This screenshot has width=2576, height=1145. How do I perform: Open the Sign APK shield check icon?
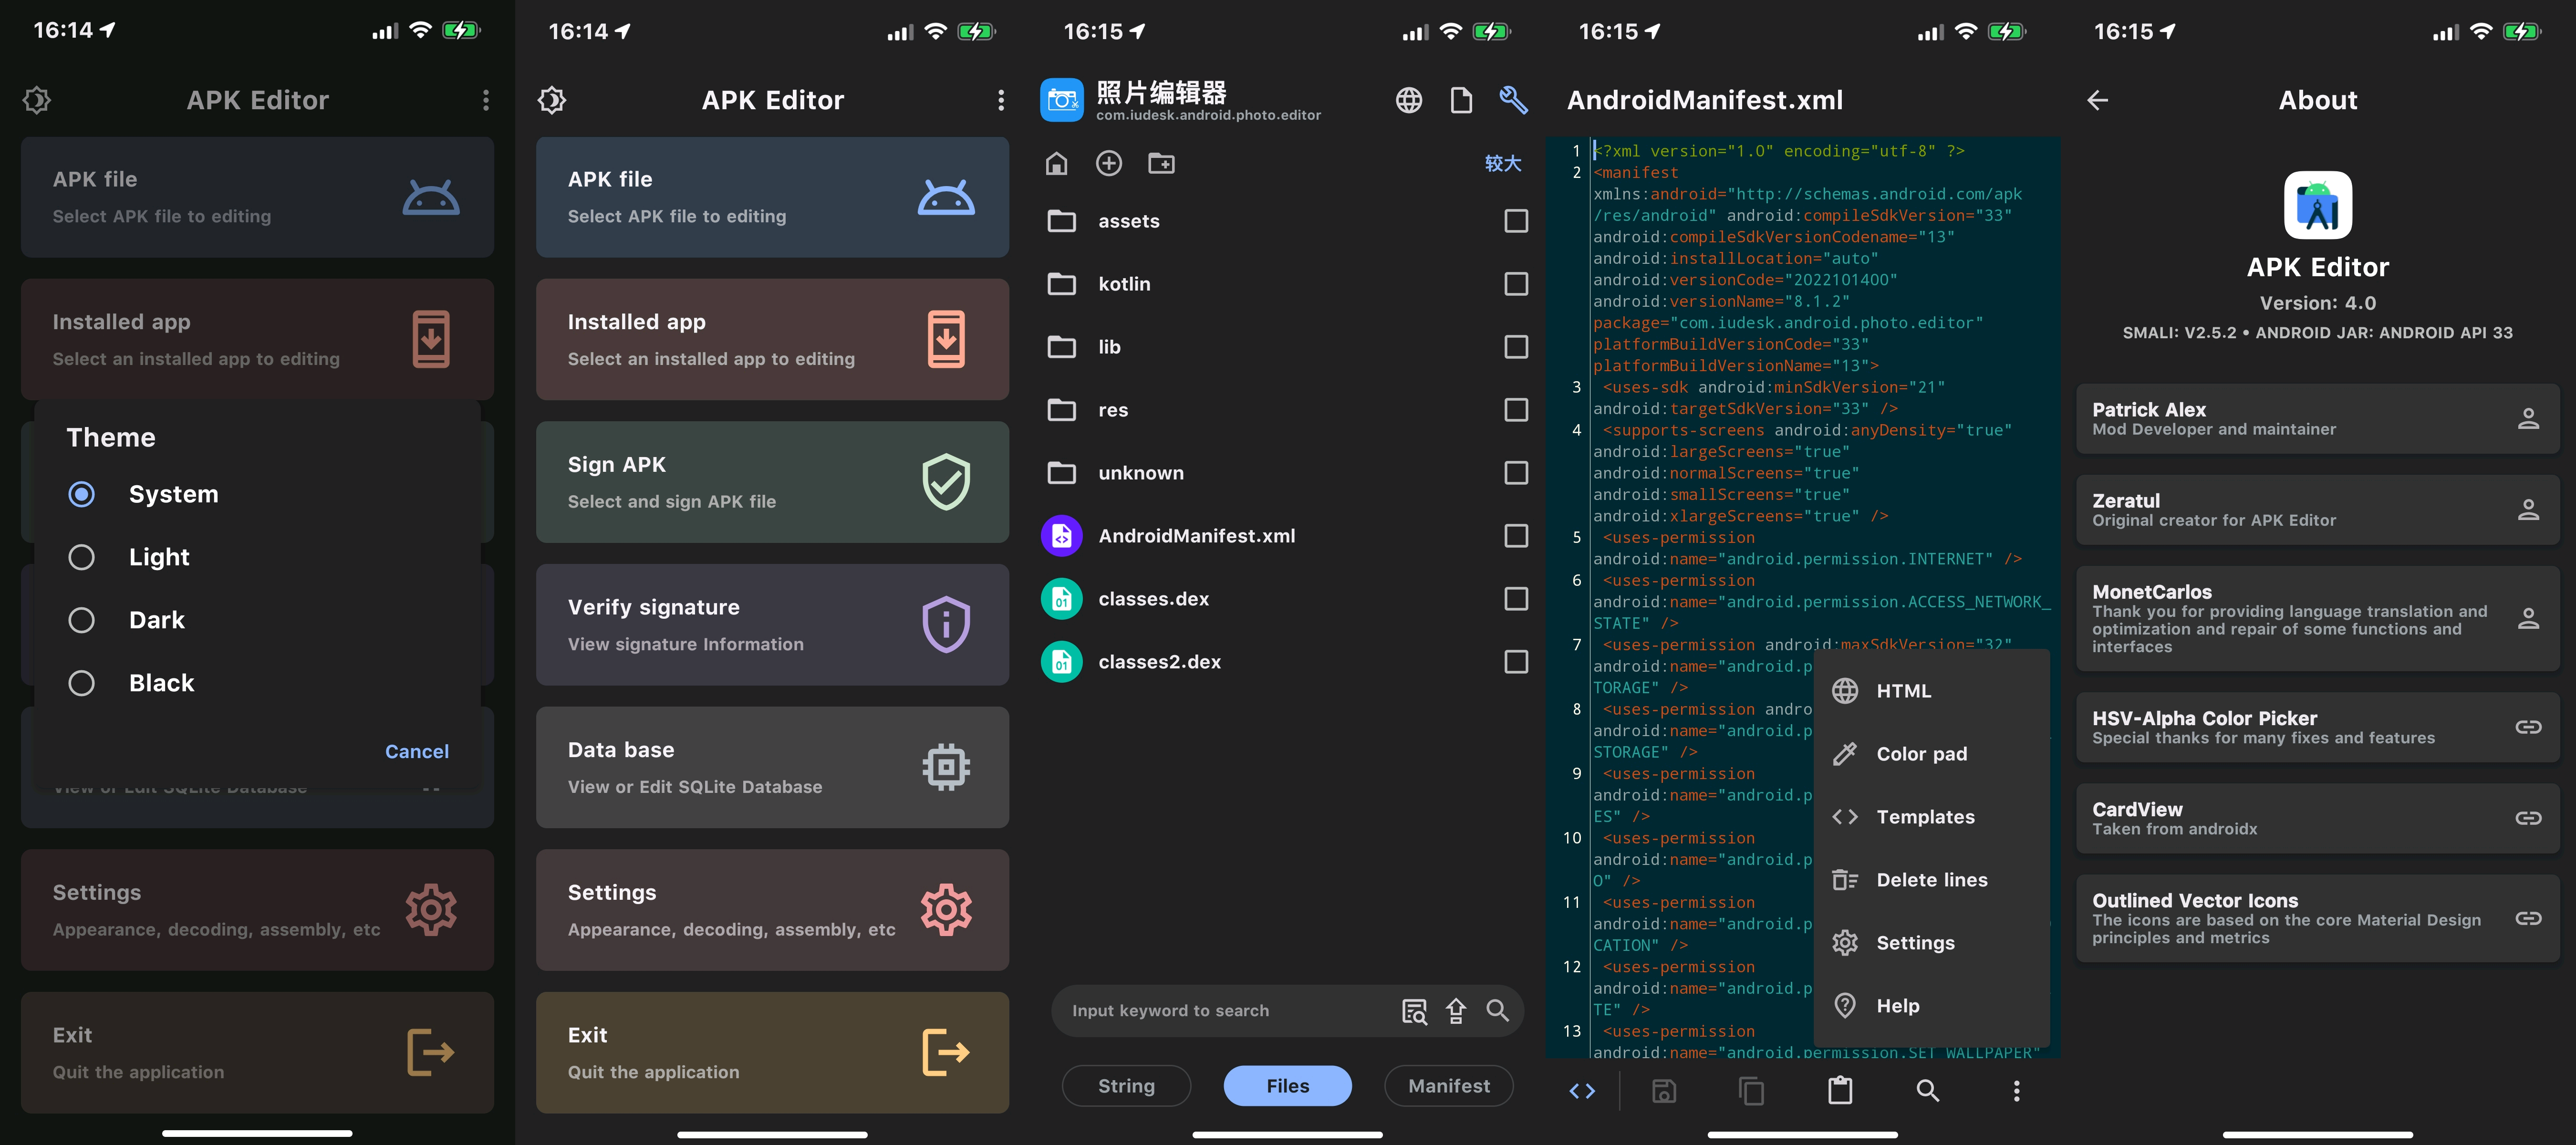click(x=945, y=482)
